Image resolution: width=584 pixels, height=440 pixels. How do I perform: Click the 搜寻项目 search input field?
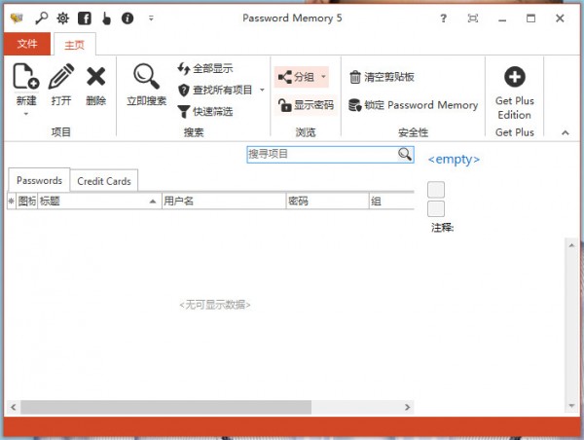coord(322,154)
